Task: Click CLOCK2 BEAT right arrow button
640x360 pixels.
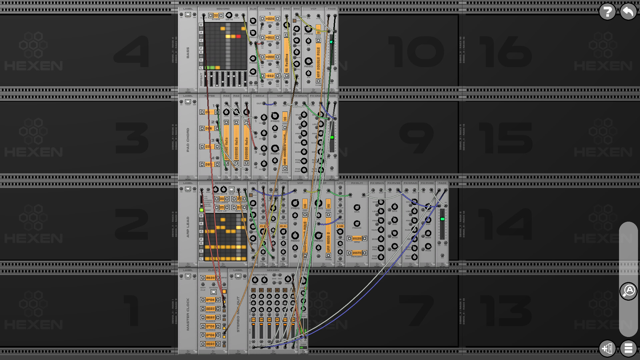Action: click(x=218, y=309)
